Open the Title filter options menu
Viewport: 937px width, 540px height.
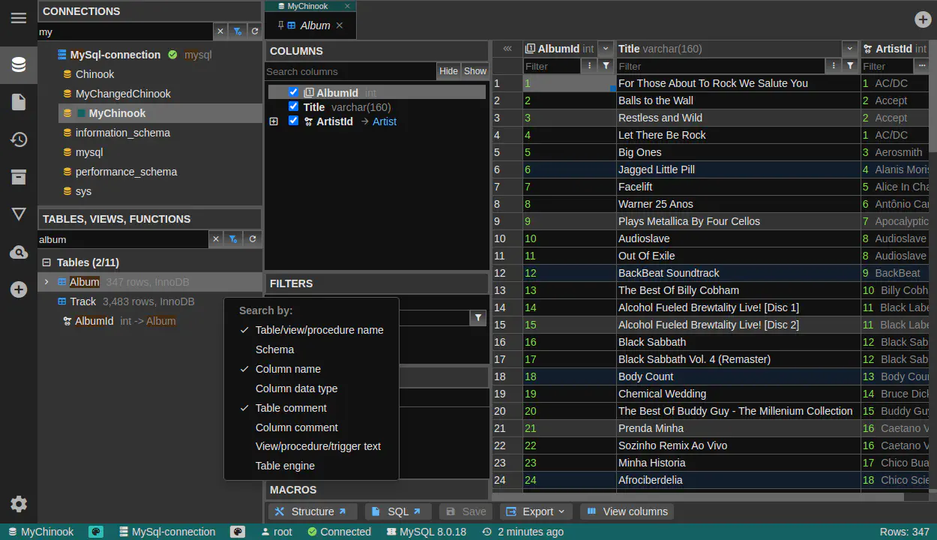pyautogui.click(x=834, y=66)
